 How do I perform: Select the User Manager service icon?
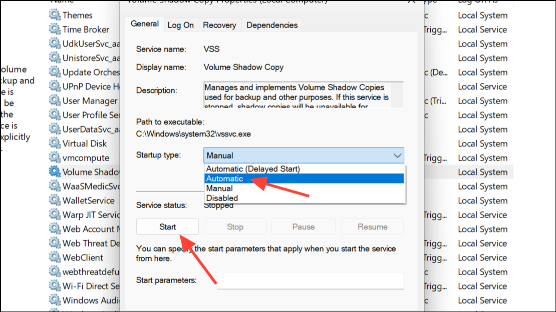click(54, 101)
